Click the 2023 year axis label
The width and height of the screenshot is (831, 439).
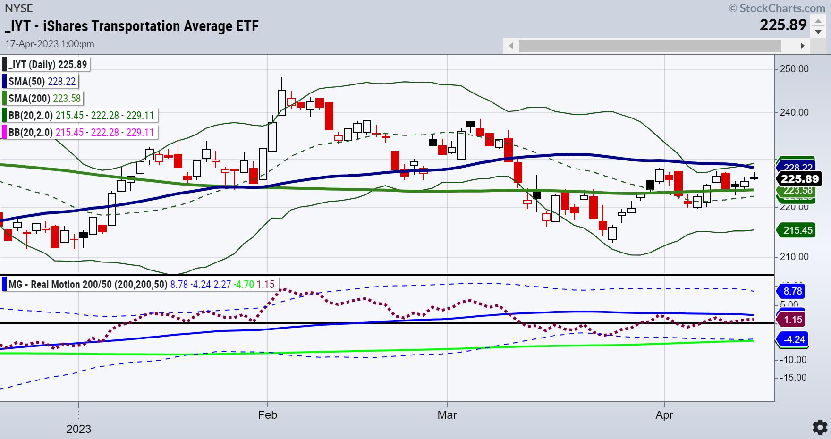pos(78,429)
